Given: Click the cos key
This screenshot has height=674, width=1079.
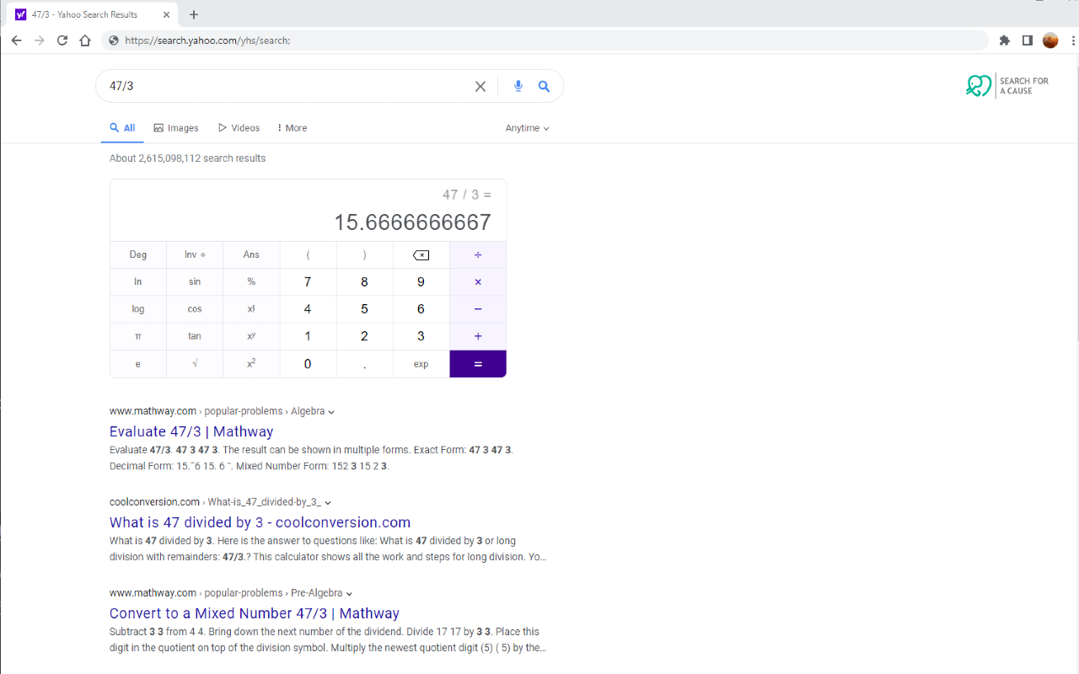Looking at the screenshot, I should (195, 309).
